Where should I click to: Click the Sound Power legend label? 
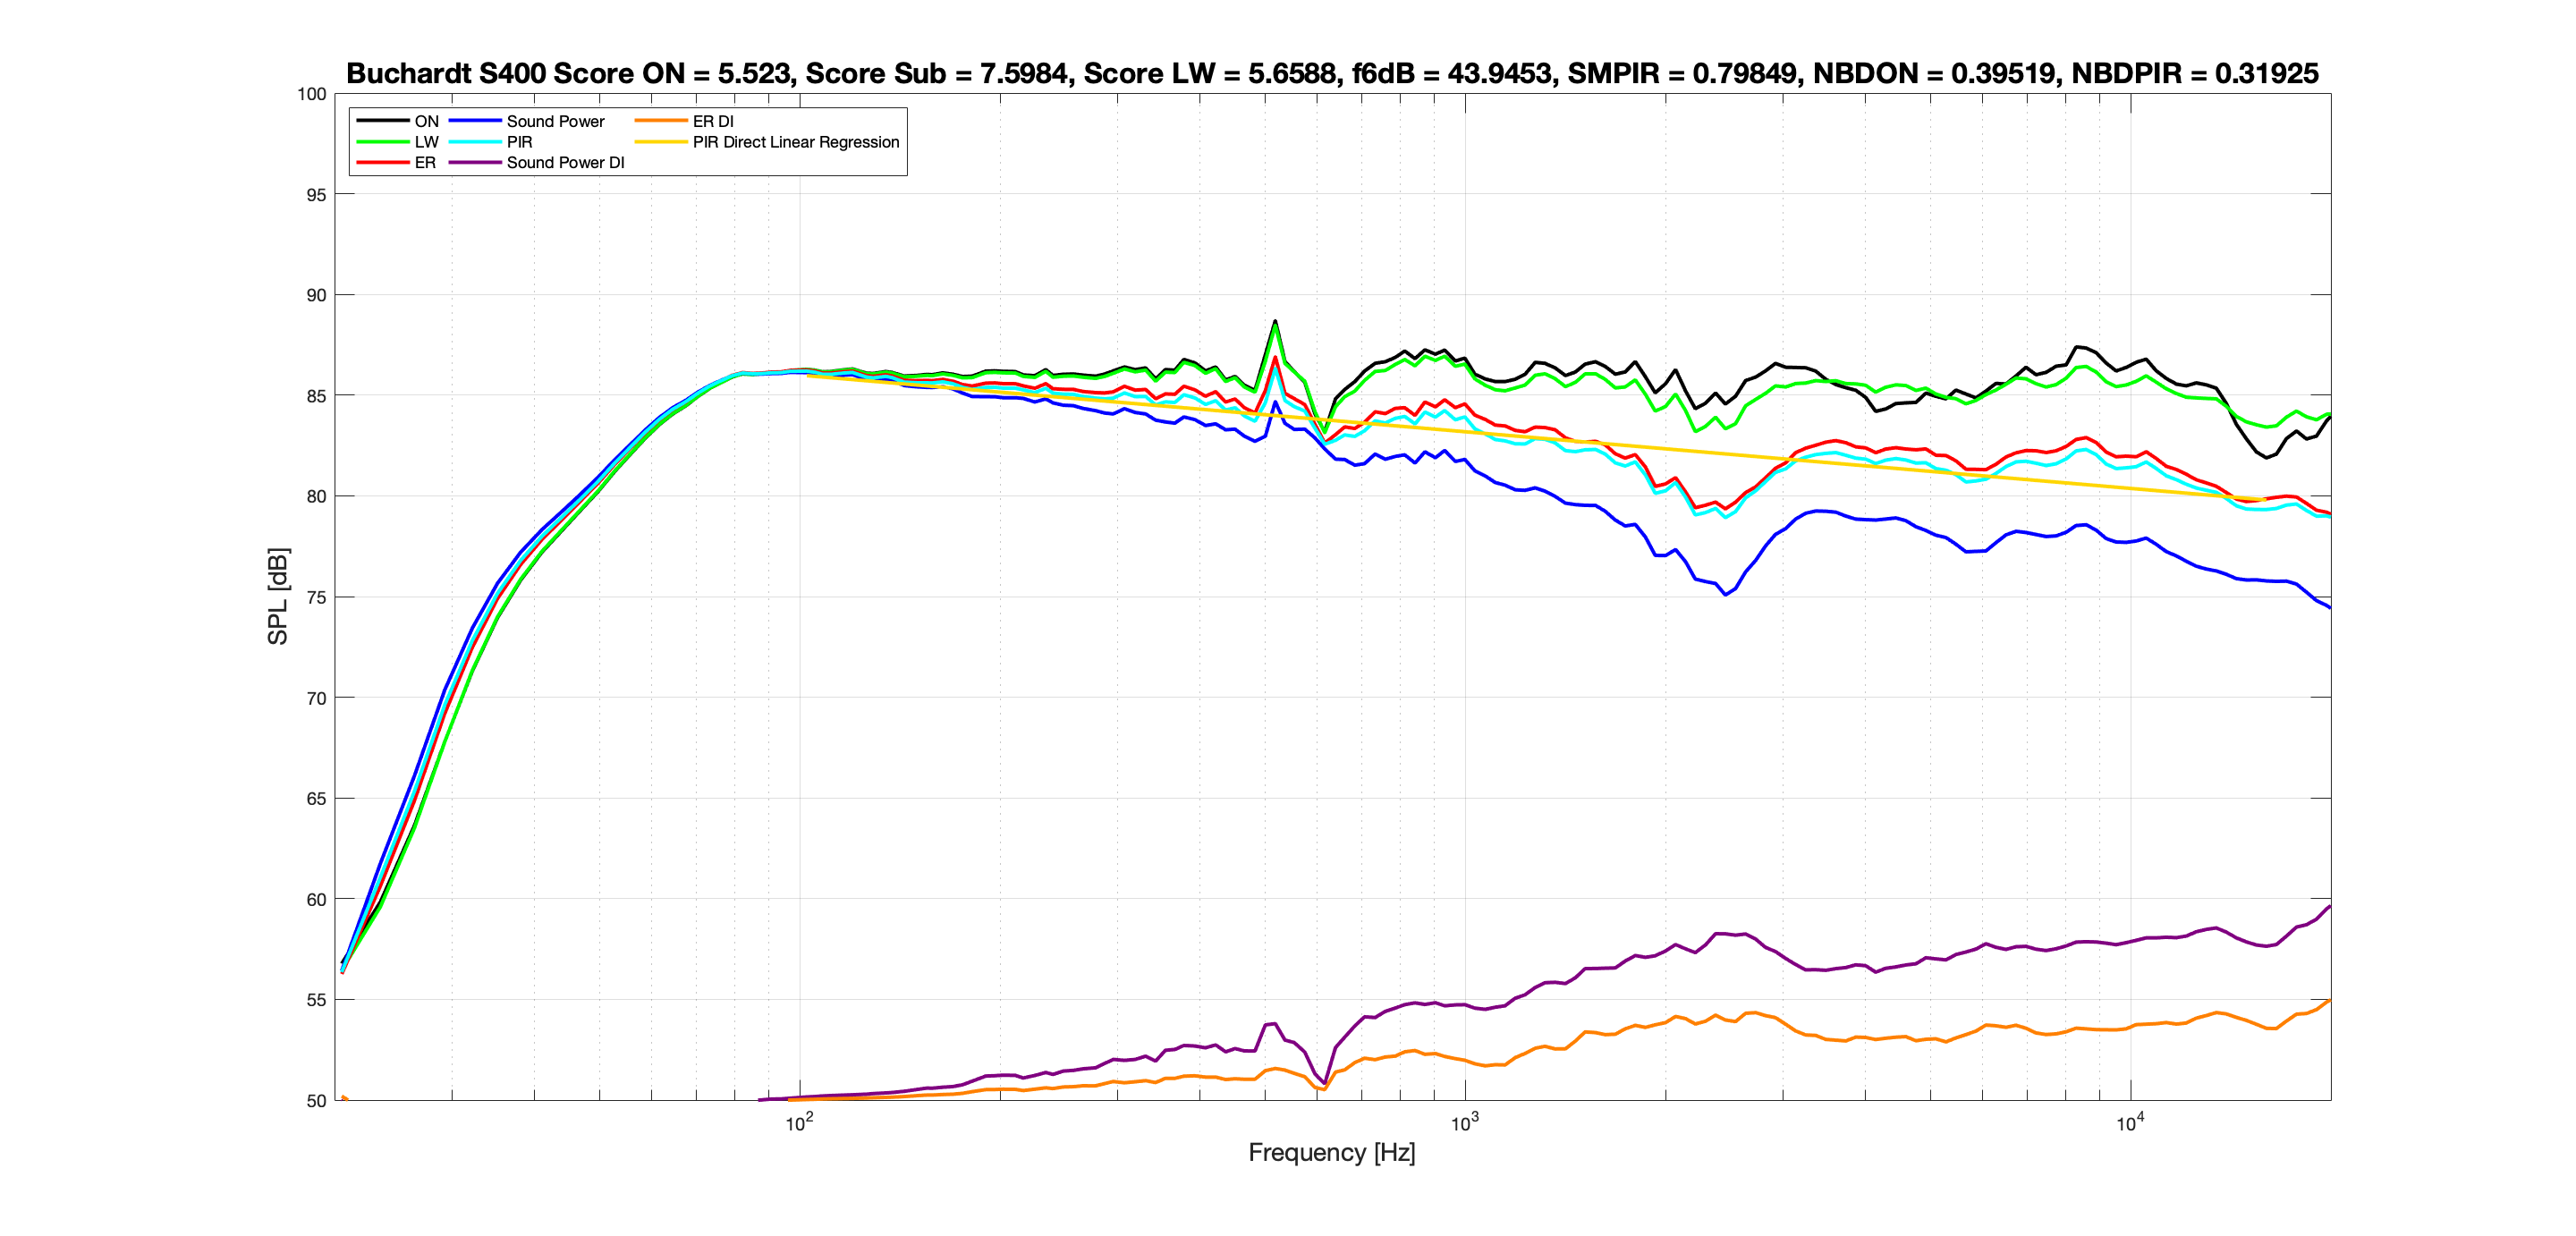[x=555, y=121]
